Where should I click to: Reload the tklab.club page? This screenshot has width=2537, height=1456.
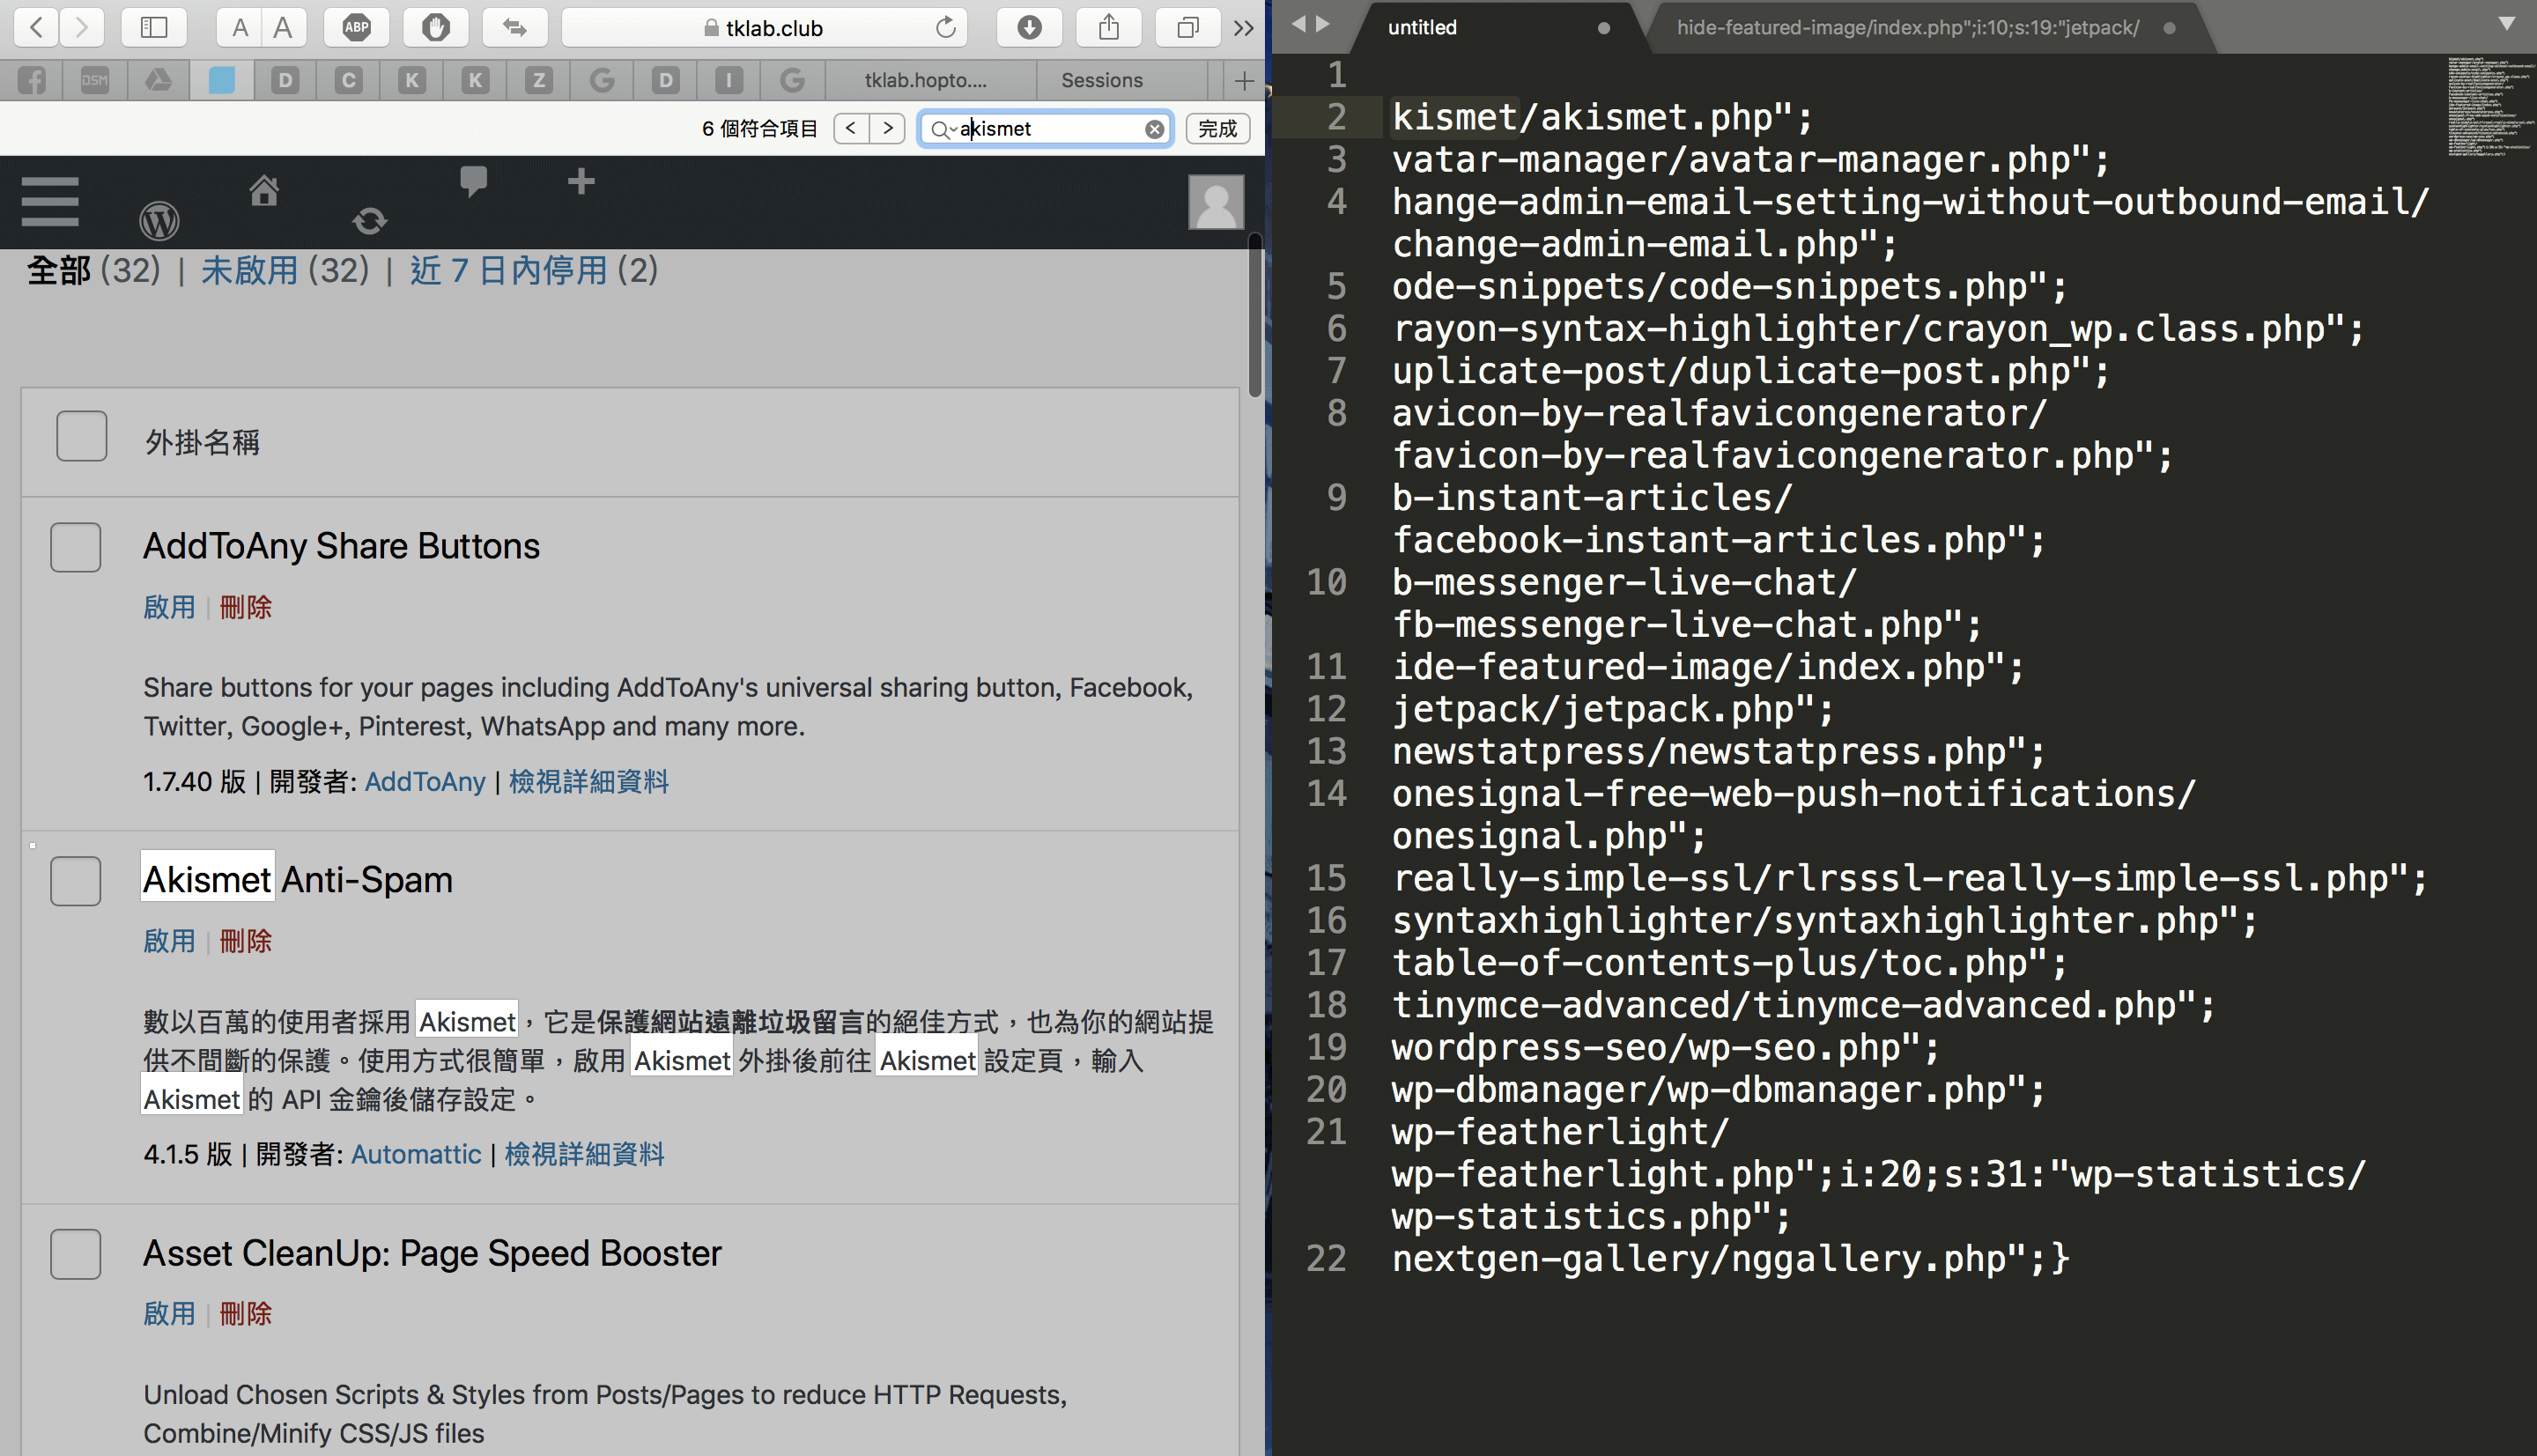(x=945, y=27)
